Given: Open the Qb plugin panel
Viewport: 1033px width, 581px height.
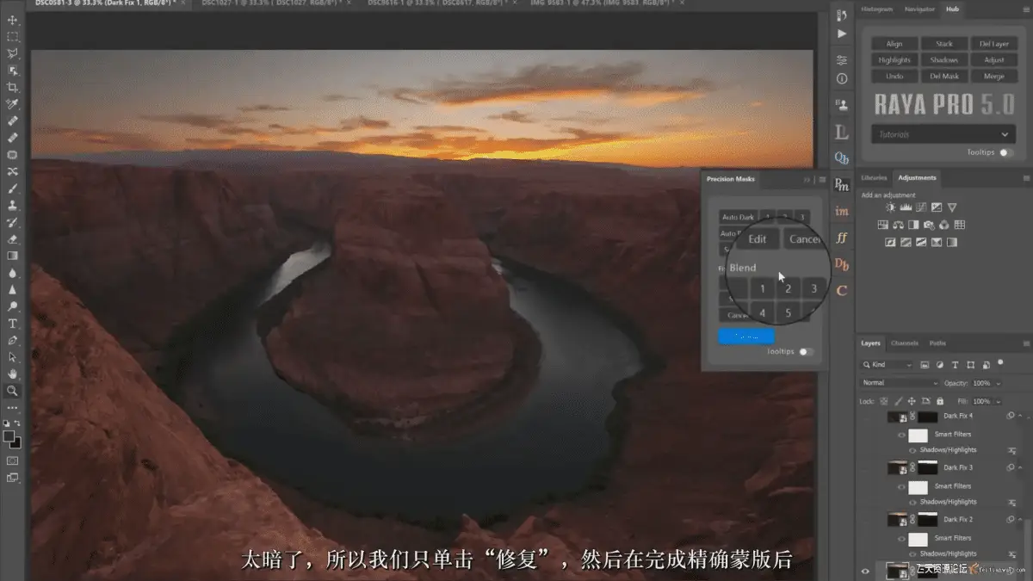Looking at the screenshot, I should pos(842,158).
